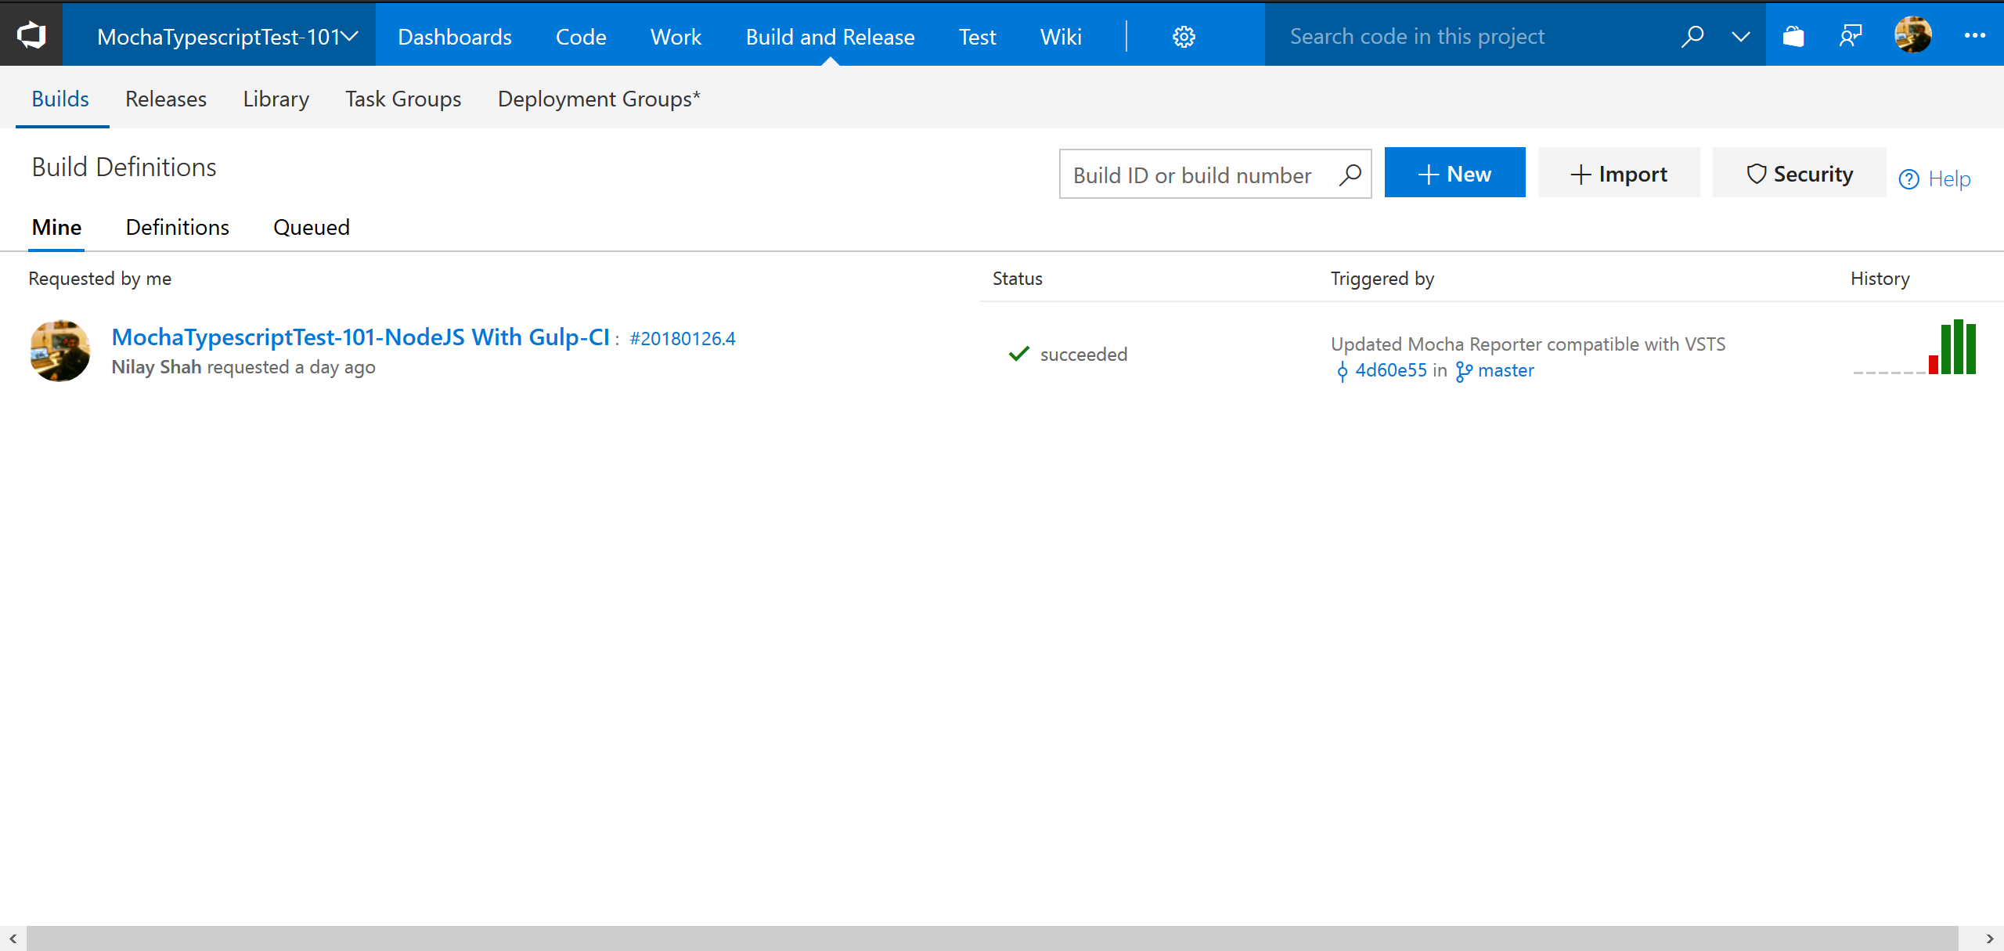Select the Definitions view tab
Viewport: 2004px width, 951px height.
tap(178, 227)
